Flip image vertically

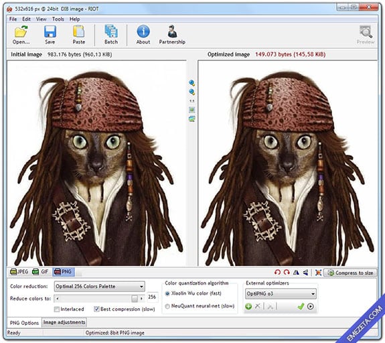(306, 272)
